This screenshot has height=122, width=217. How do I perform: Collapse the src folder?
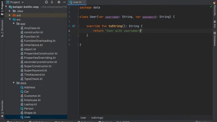[10, 19]
